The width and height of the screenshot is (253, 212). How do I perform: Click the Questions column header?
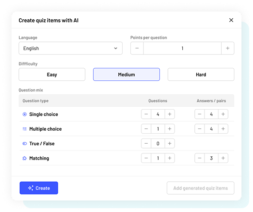[x=158, y=101]
